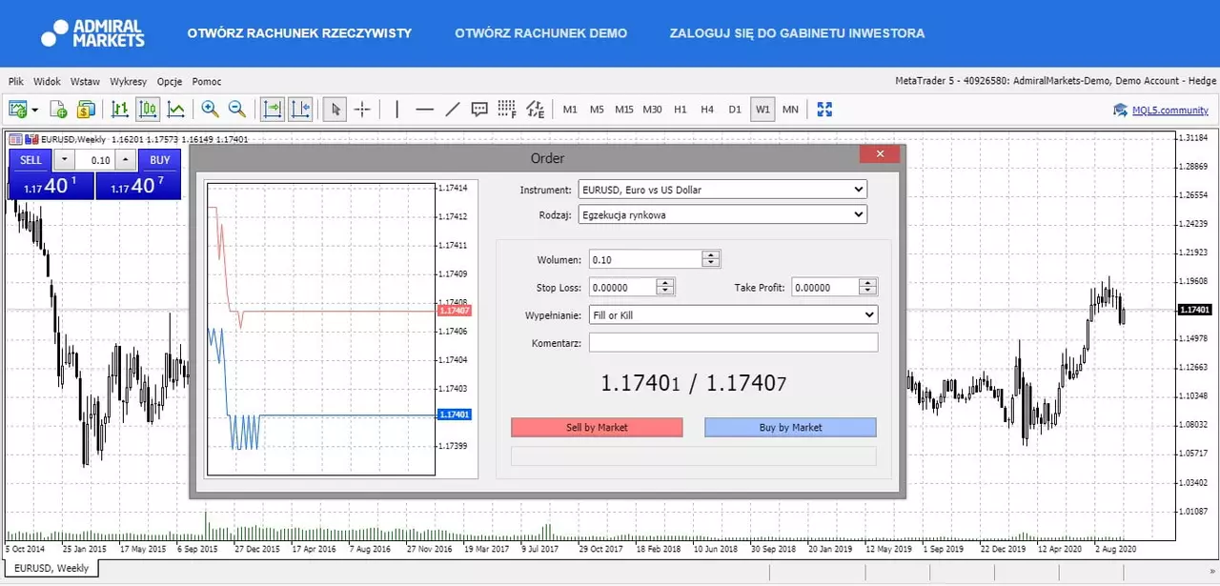
Task: Zoom in on the chart
Action: tap(210, 110)
